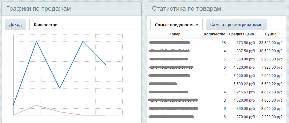Open the Самые продаваемые tab

[176, 25]
